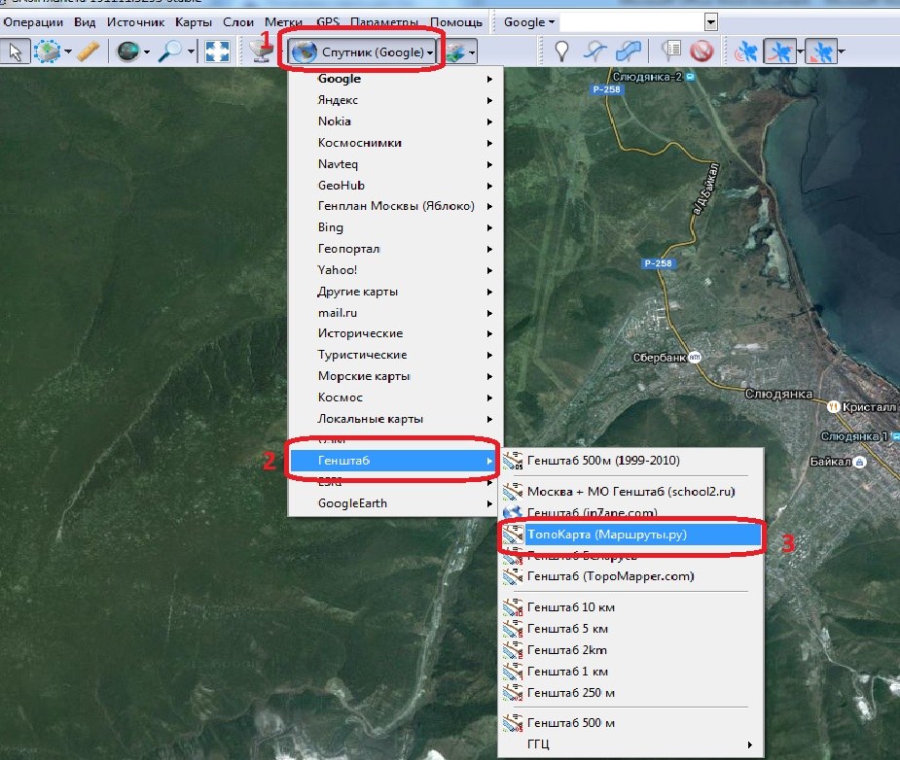The height and width of the screenshot is (760, 900).
Task: Open the dark globe go-to tool
Action: click(128, 52)
